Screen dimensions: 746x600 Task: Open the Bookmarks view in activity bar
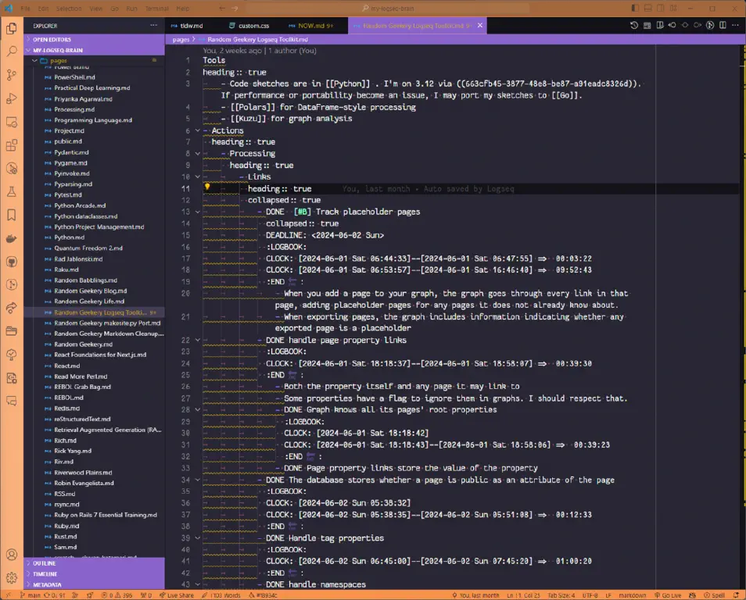pyautogui.click(x=12, y=215)
